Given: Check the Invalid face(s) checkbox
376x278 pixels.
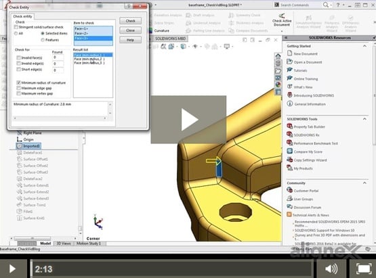Looking at the screenshot, I should pyautogui.click(x=18, y=57).
